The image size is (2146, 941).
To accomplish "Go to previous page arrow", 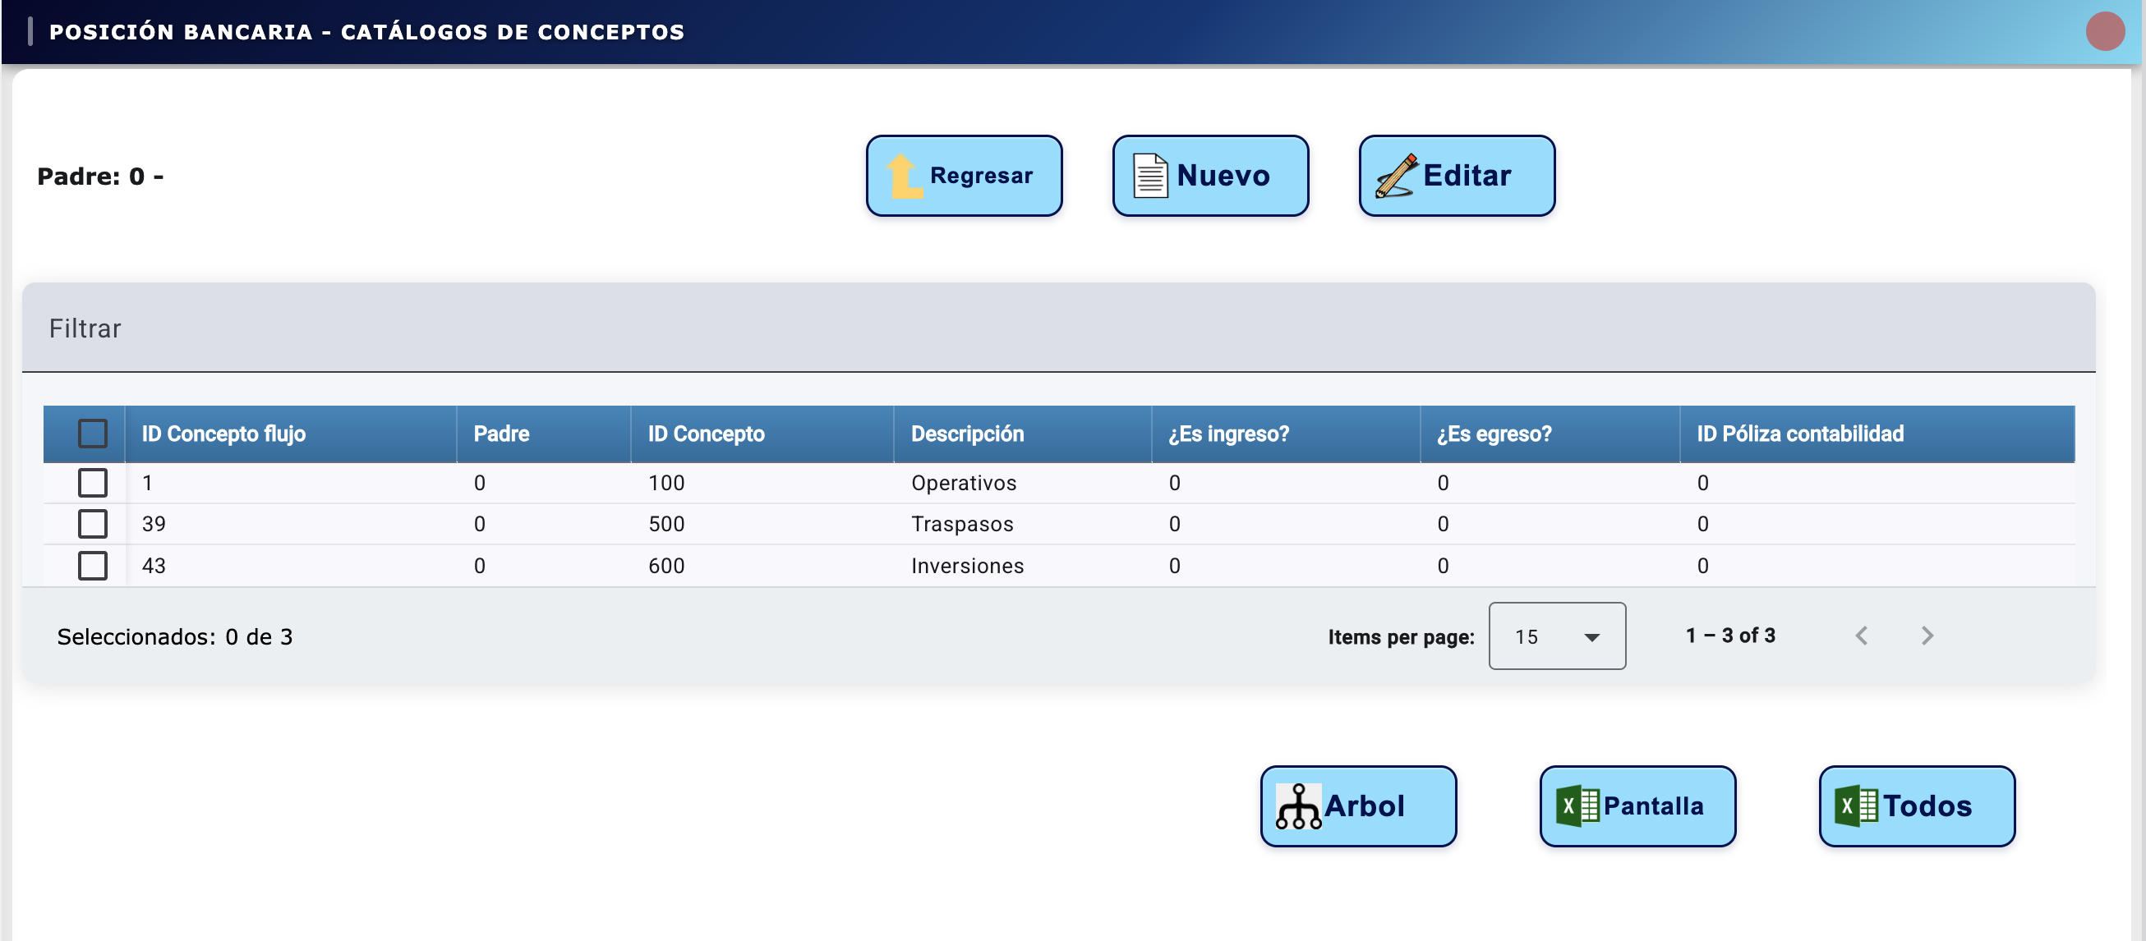I will [1862, 636].
